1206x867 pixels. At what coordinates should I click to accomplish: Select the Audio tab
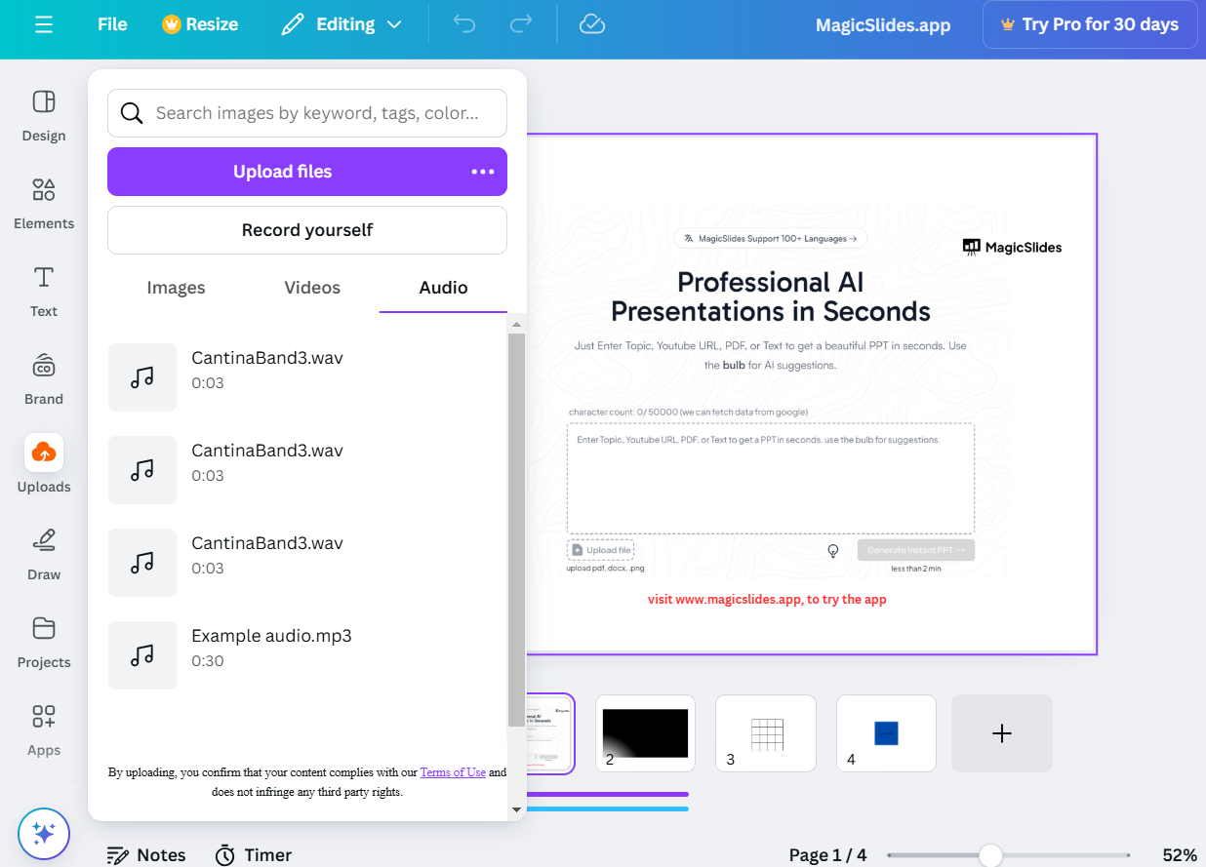[444, 288]
